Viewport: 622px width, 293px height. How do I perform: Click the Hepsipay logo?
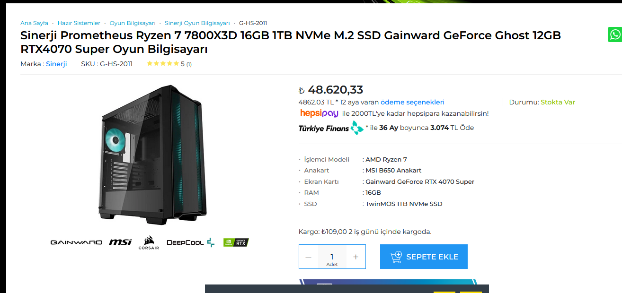[x=319, y=113]
